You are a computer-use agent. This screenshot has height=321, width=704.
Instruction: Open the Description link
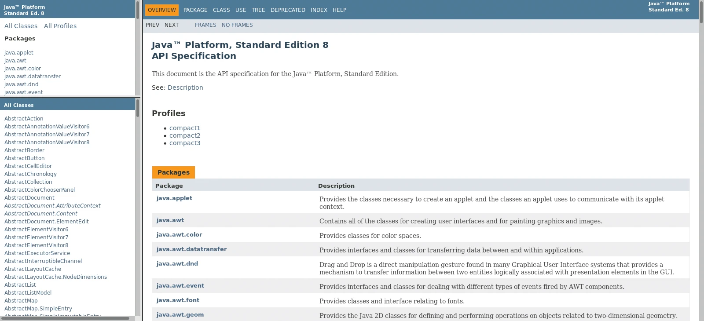tap(185, 88)
